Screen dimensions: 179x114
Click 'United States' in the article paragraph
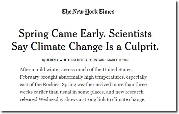click(117, 69)
